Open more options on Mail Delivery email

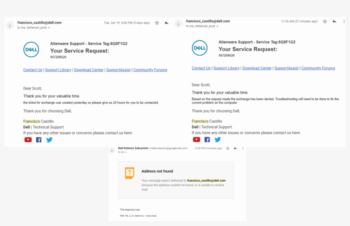click(243, 148)
